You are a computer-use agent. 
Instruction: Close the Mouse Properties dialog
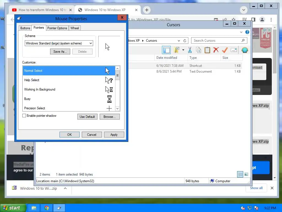(122, 17)
